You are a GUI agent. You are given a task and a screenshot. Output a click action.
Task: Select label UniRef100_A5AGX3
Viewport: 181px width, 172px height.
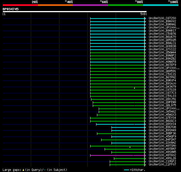(x=162, y=115)
